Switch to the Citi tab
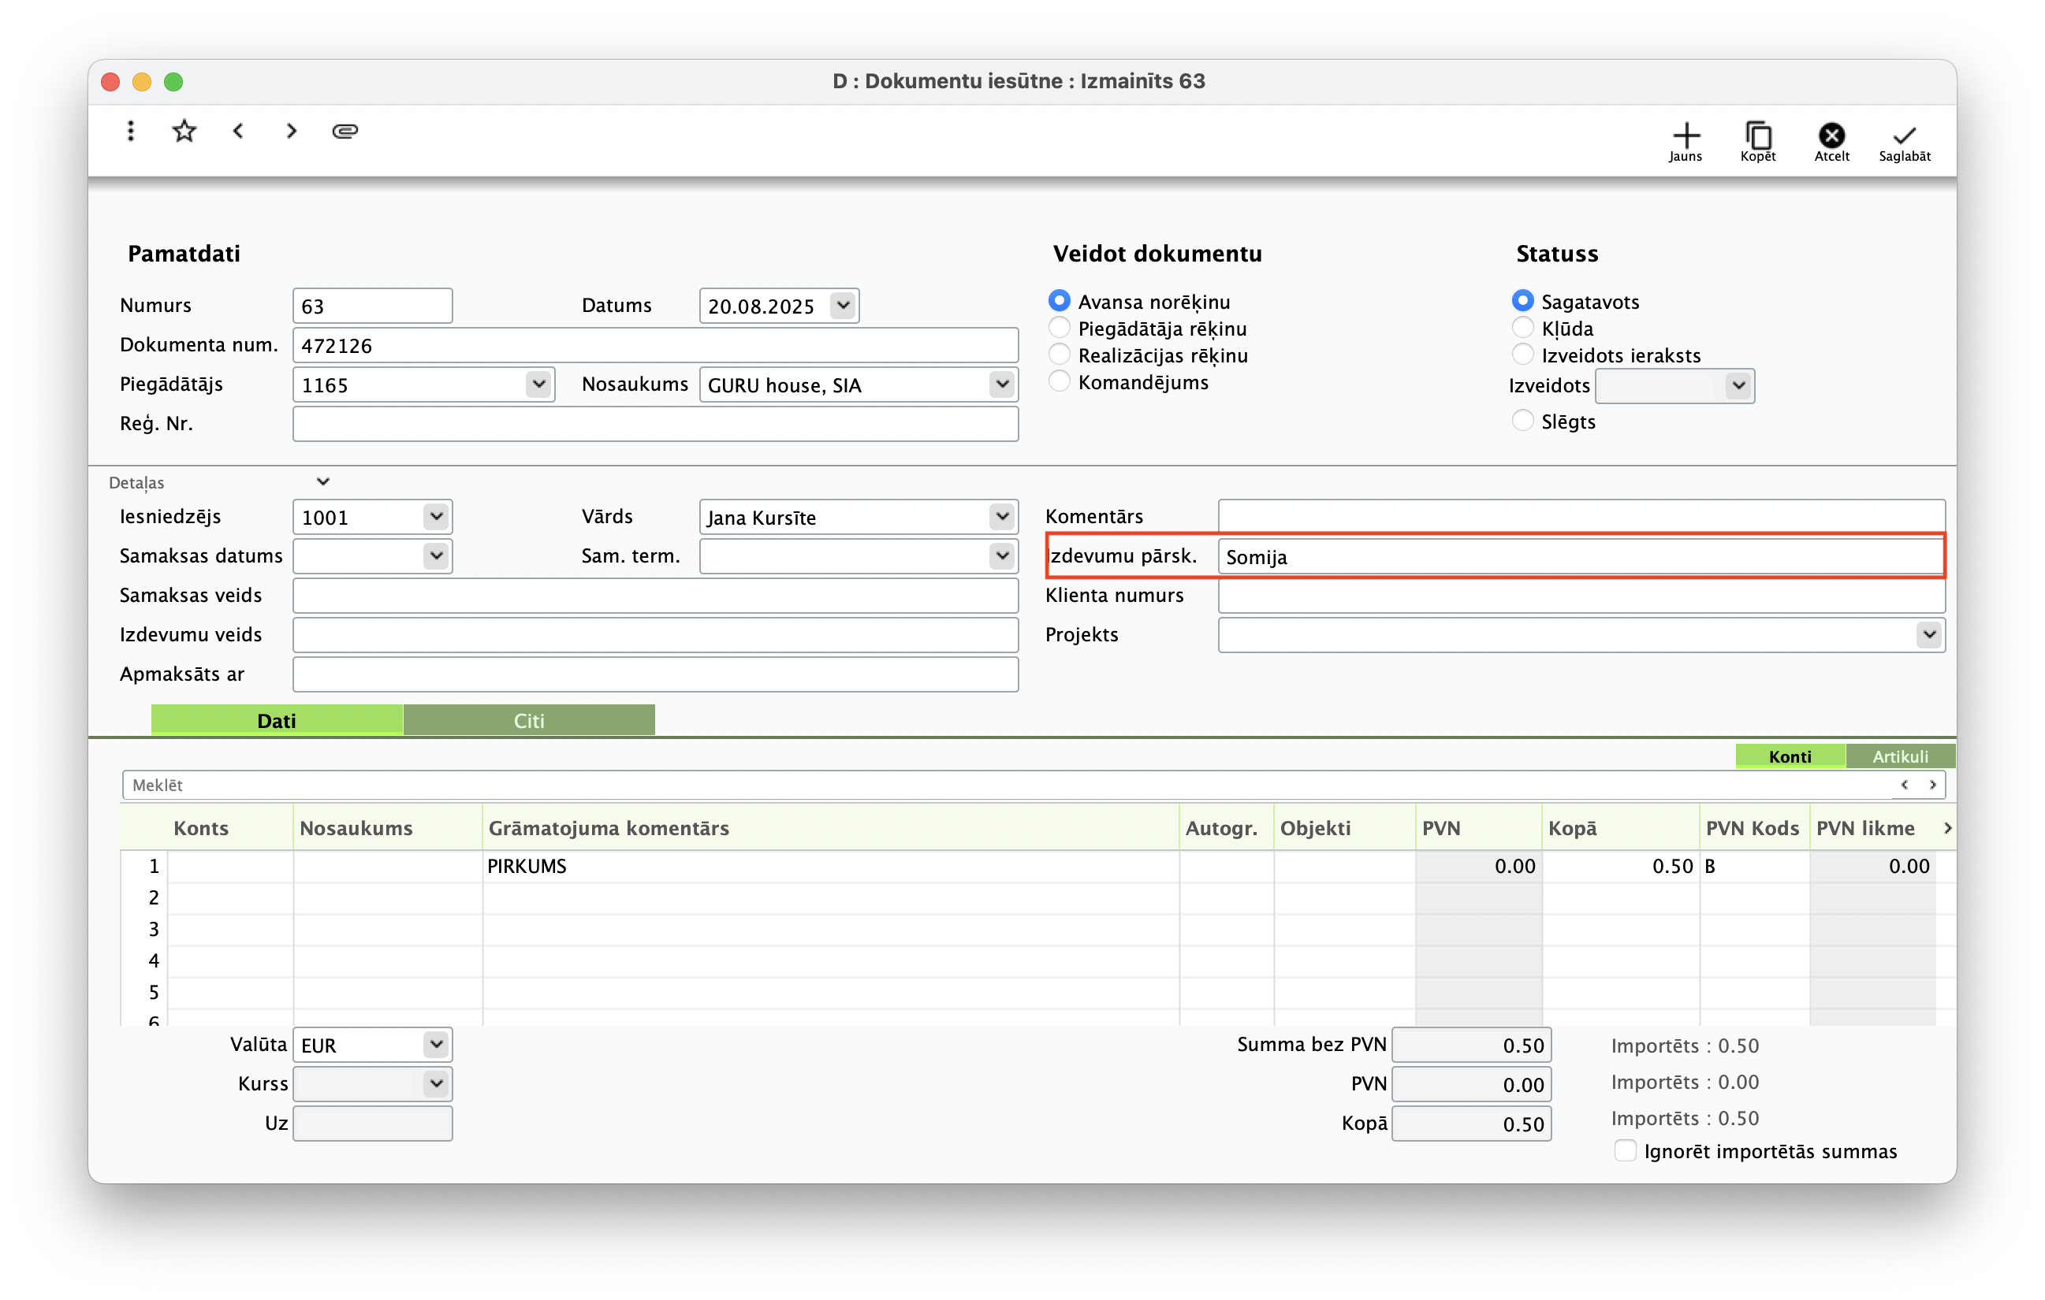This screenshot has height=1300, width=2045. click(528, 720)
